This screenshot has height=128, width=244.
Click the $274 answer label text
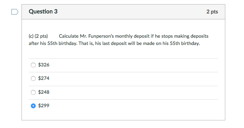44,78
